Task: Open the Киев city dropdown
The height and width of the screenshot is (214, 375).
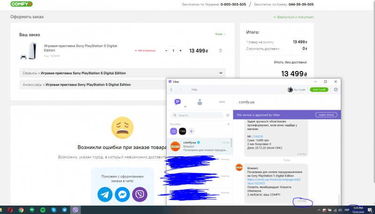Action: pyautogui.click(x=220, y=34)
